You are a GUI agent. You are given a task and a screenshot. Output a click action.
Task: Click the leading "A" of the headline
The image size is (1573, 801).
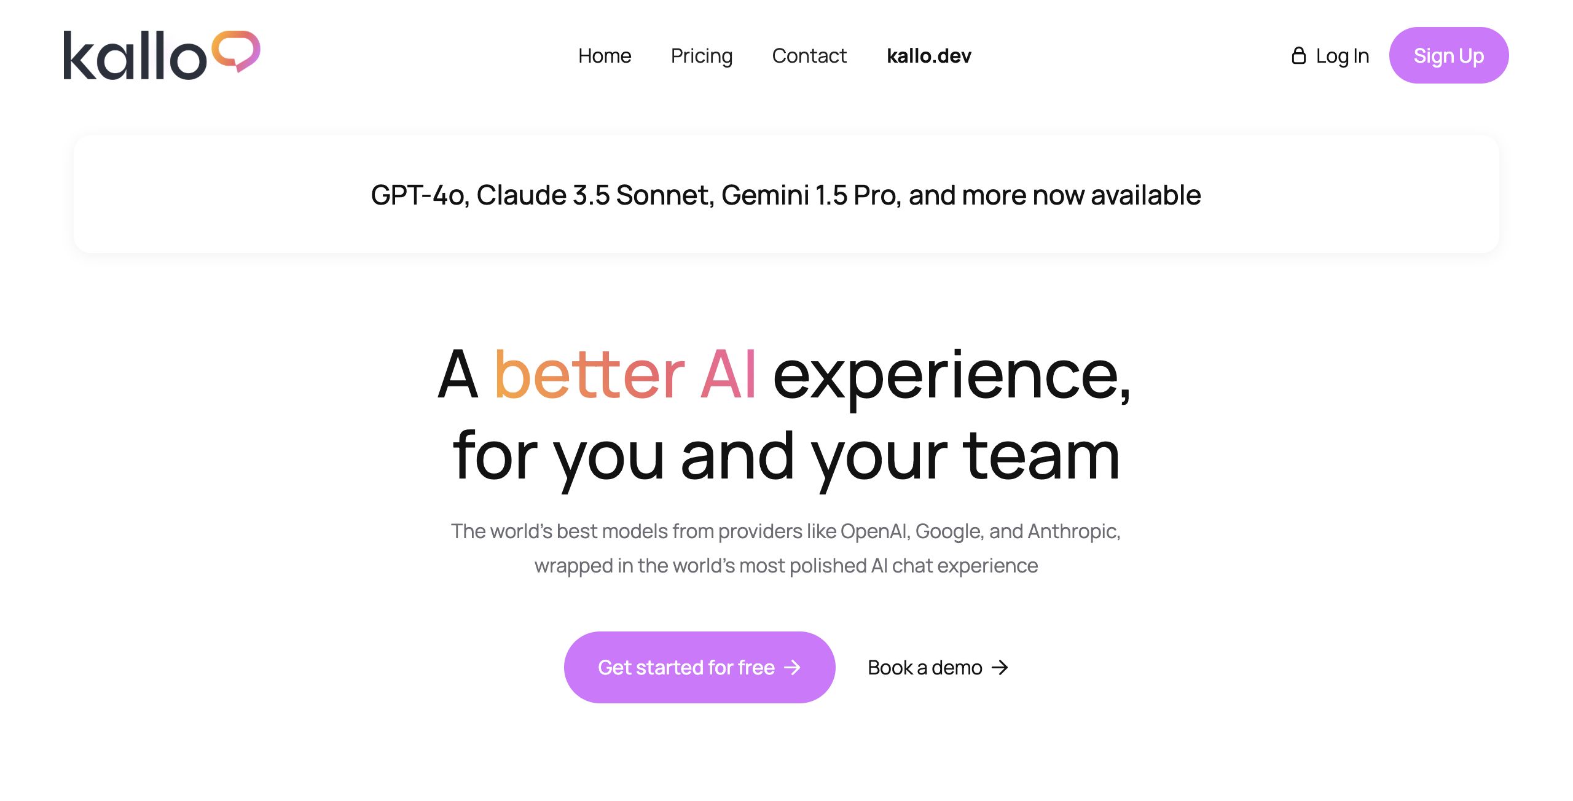pos(458,375)
